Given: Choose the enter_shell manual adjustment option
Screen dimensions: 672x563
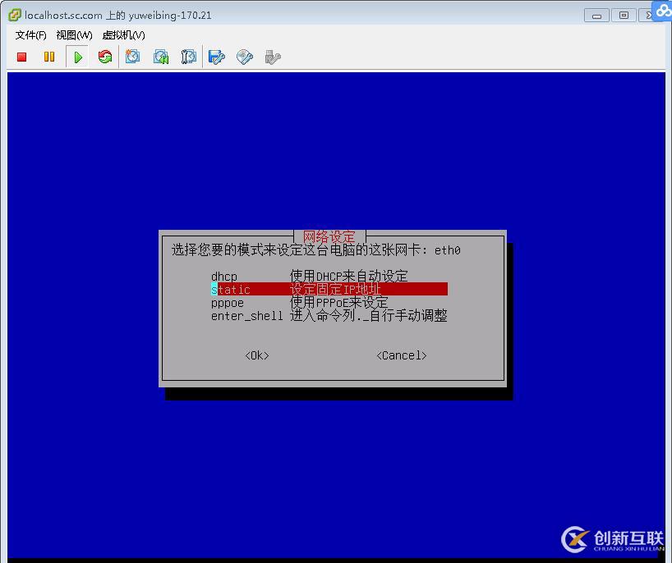Looking at the screenshot, I should (246, 316).
